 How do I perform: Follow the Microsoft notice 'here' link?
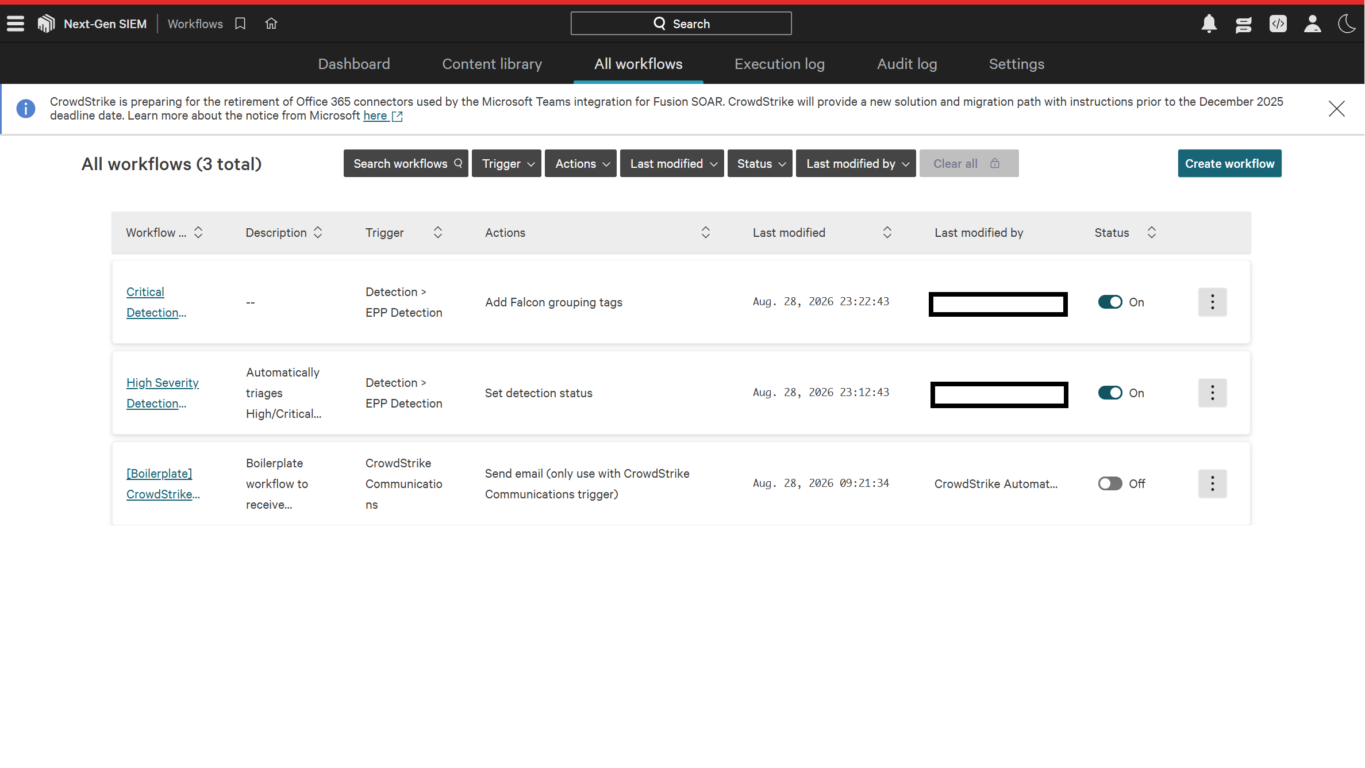pyautogui.click(x=375, y=116)
